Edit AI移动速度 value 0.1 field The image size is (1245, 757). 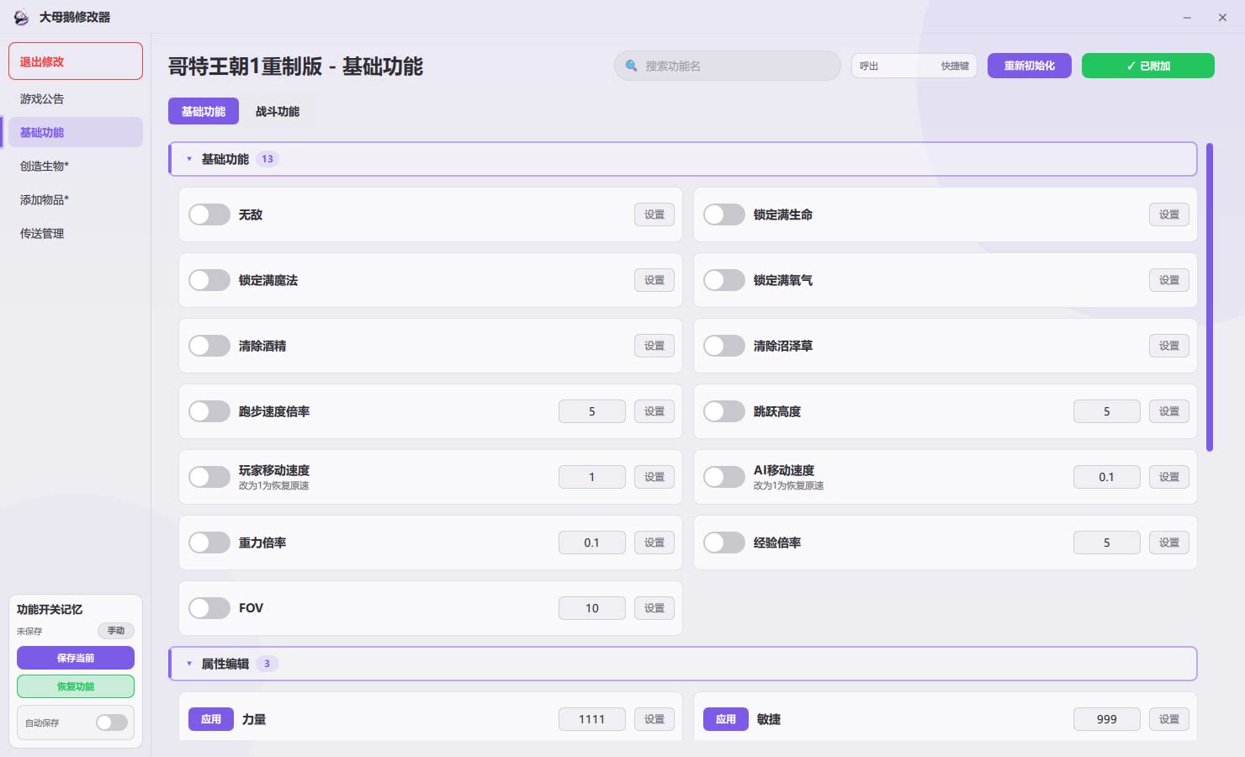pos(1107,477)
